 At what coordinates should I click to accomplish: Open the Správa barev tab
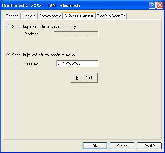coord(50,16)
